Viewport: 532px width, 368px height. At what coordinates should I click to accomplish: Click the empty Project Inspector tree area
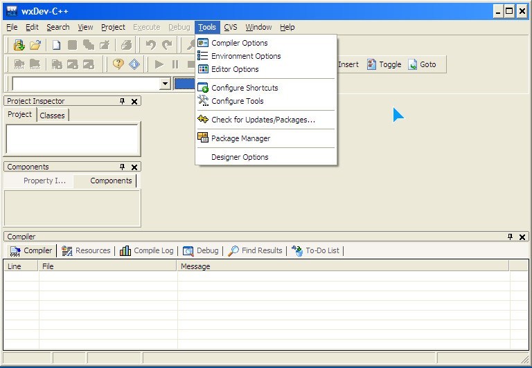tap(72, 139)
